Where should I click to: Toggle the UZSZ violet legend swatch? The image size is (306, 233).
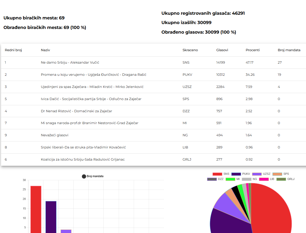tap(257, 174)
